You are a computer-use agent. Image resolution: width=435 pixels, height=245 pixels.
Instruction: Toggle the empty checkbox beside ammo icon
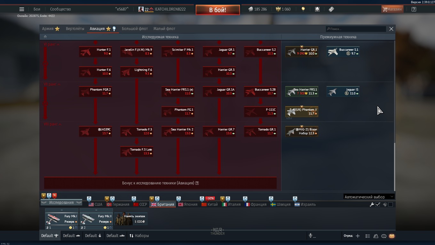coord(391,204)
